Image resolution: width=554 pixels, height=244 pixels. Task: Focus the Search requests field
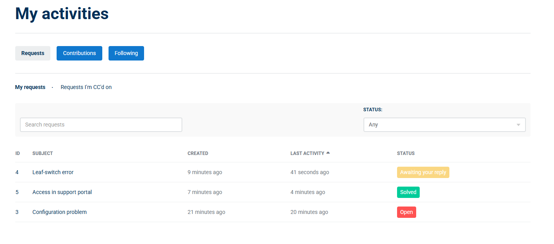pos(101,125)
